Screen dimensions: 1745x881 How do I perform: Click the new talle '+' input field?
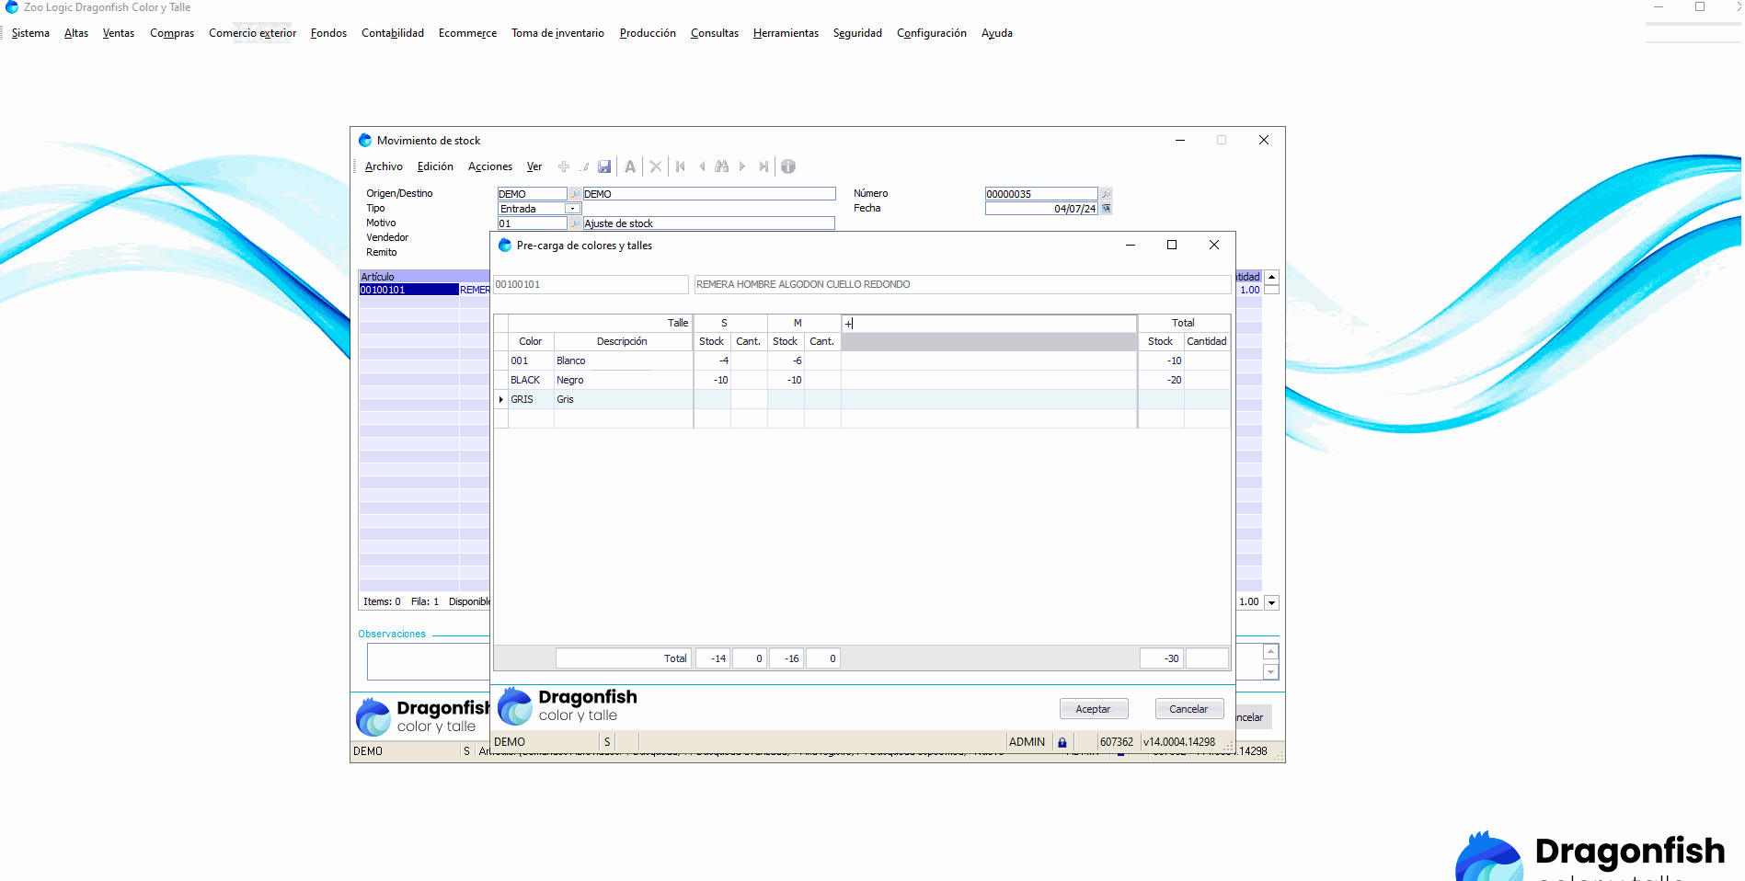click(x=989, y=323)
